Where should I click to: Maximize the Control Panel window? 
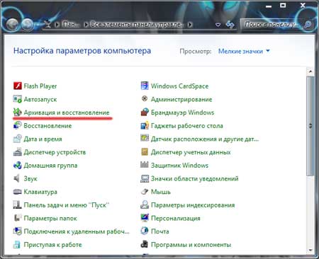pyautogui.click(x=283, y=5)
